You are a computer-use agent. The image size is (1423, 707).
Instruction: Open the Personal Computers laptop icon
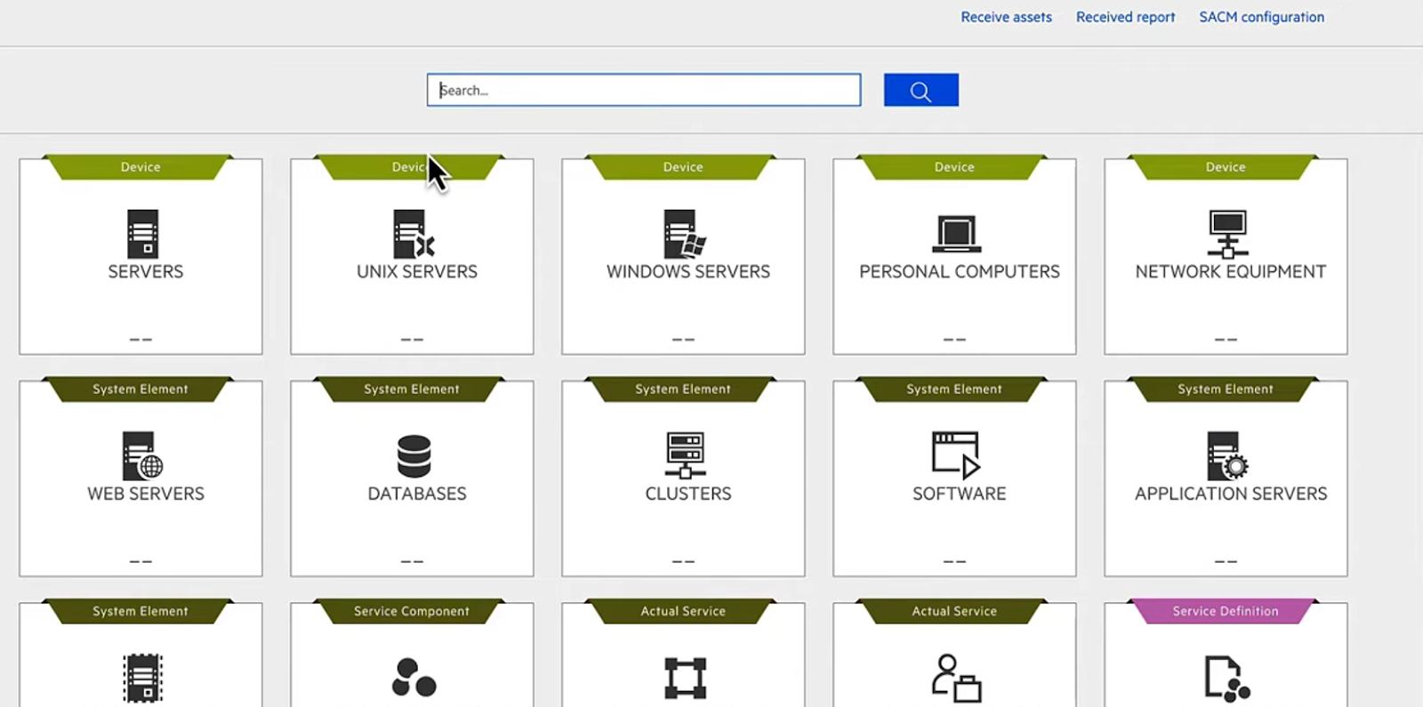[956, 234]
